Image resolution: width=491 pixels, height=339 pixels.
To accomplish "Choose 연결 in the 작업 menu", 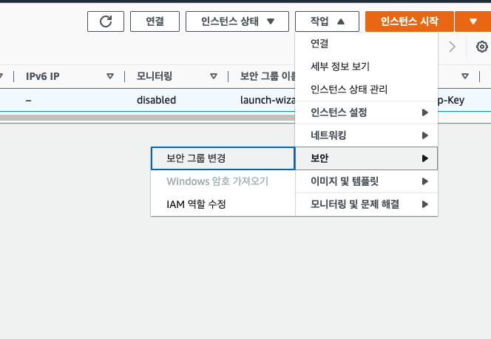I will click(x=366, y=44).
